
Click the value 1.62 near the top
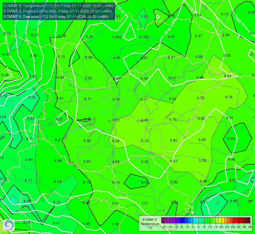click(144, 16)
